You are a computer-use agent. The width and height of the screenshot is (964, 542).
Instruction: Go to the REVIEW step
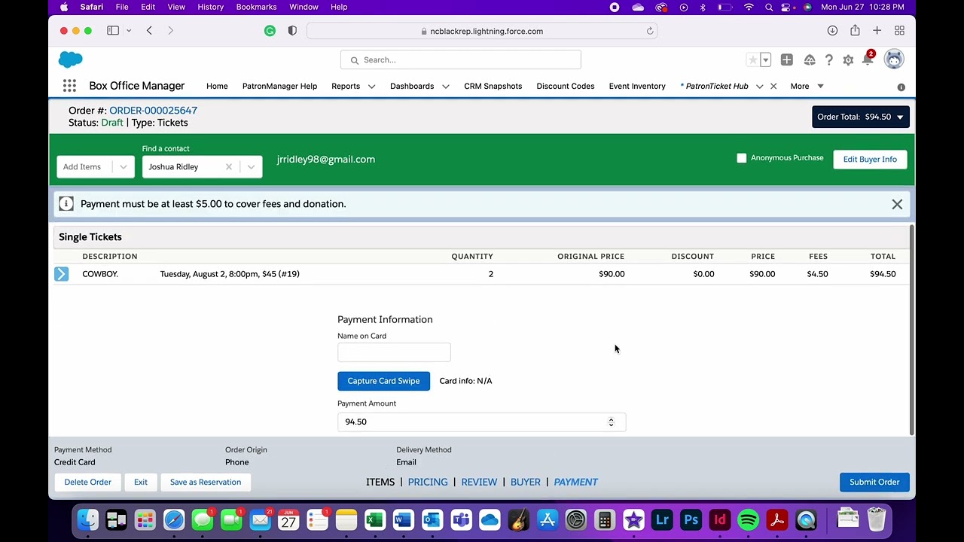(479, 482)
